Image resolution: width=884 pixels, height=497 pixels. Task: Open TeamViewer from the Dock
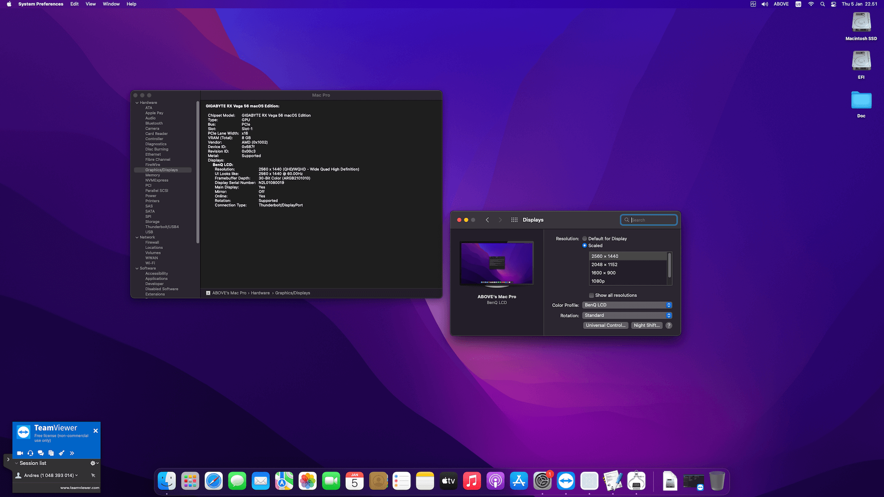pos(566,481)
